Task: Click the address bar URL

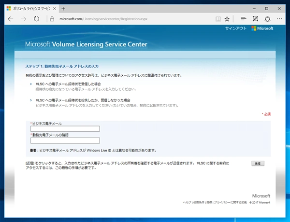Action: click(x=103, y=19)
